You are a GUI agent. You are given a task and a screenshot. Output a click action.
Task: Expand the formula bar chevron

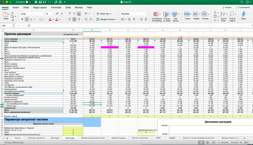point(251,26)
